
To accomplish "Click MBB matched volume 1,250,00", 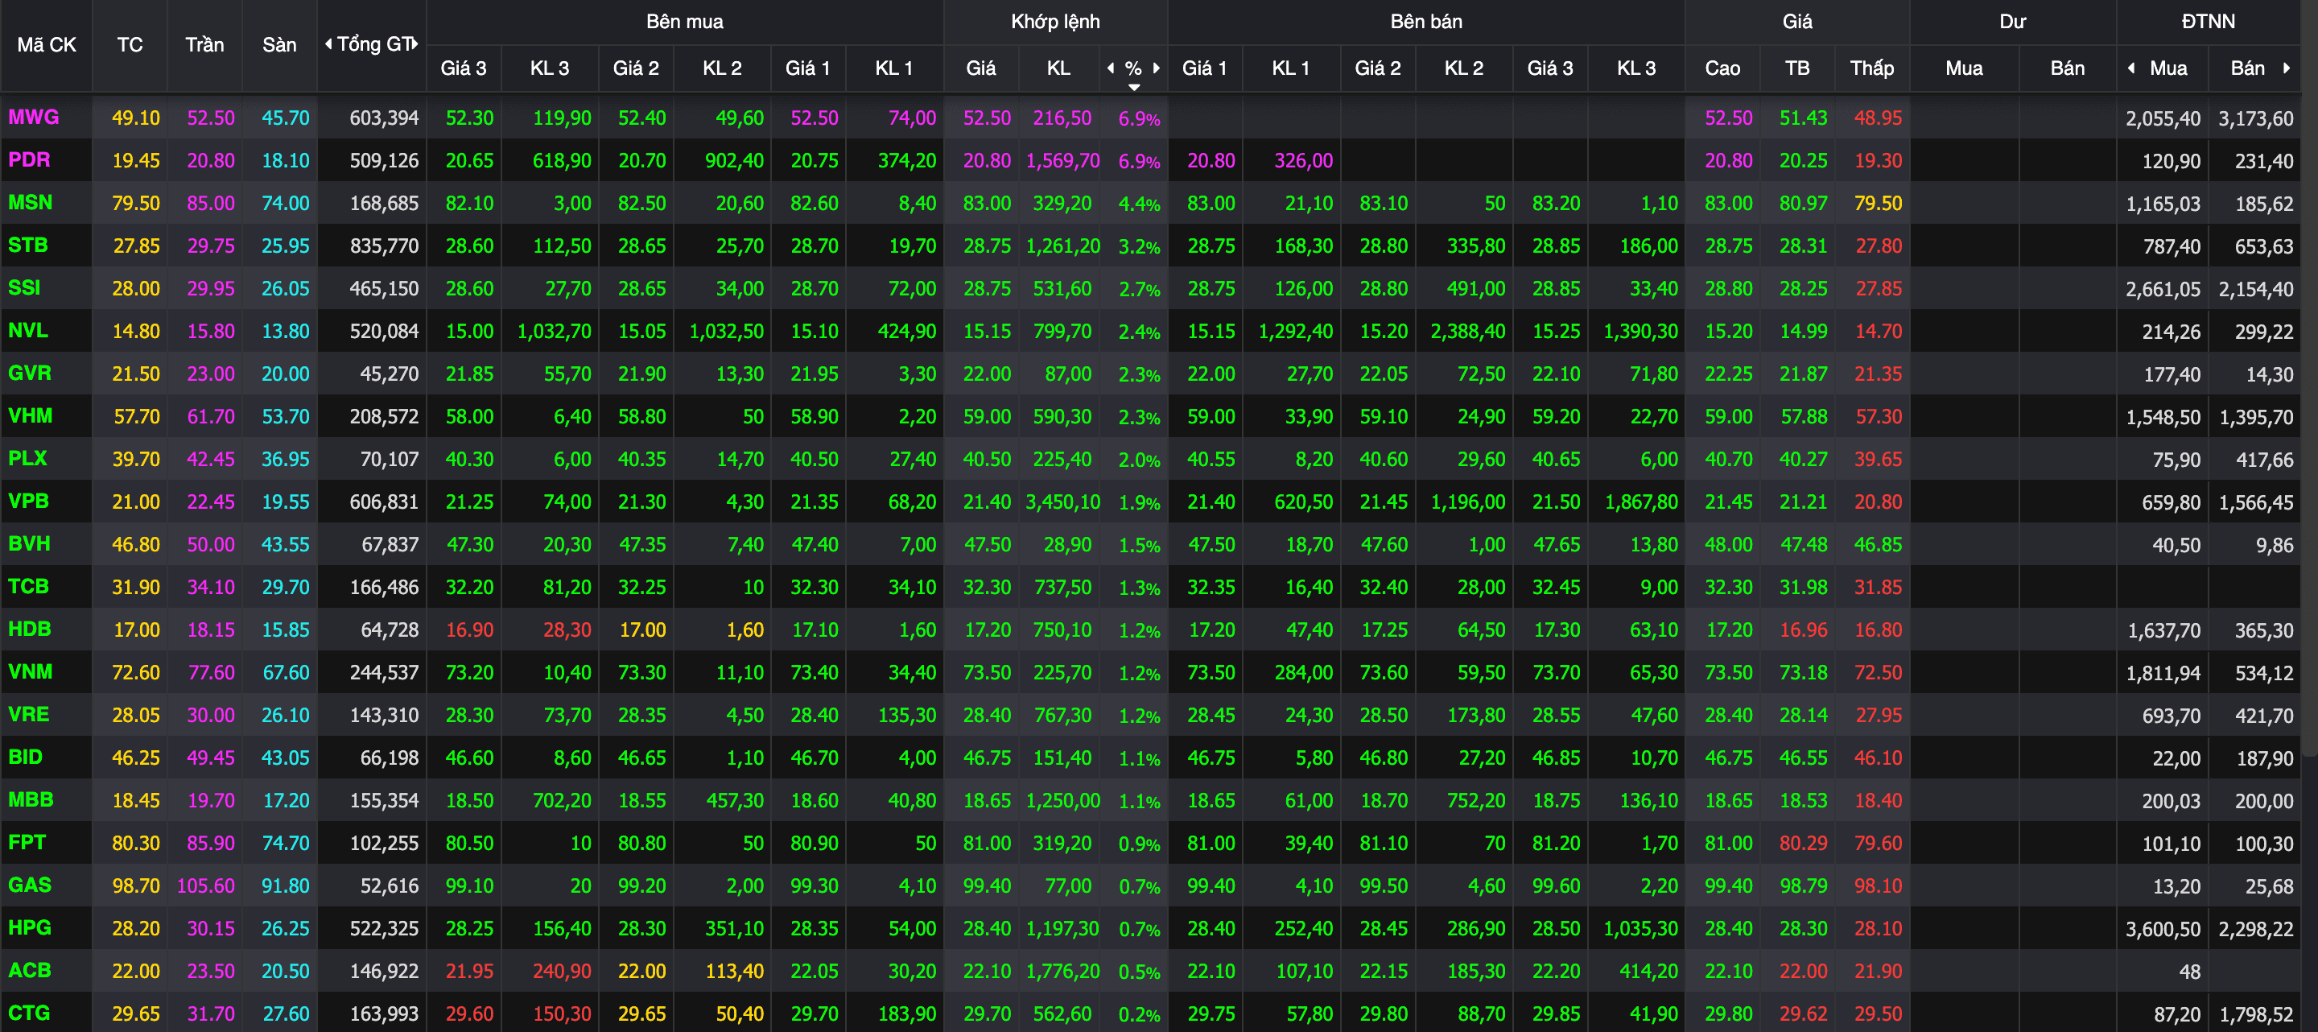I will 1062,800.
